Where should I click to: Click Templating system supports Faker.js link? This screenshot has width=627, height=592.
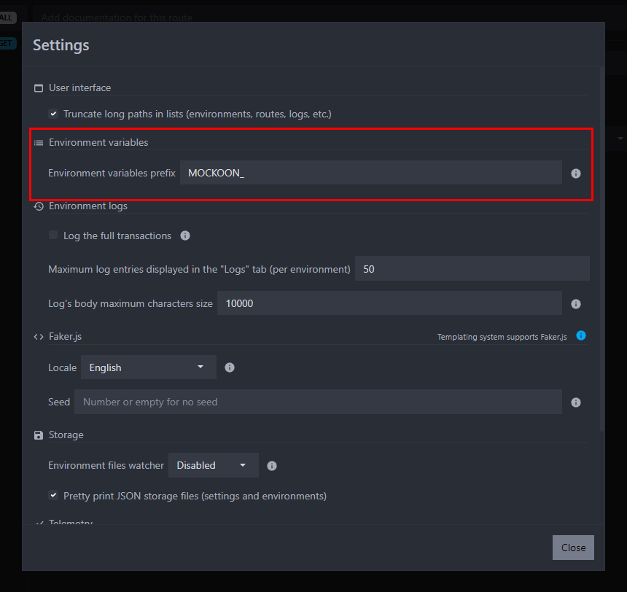pyautogui.click(x=502, y=337)
